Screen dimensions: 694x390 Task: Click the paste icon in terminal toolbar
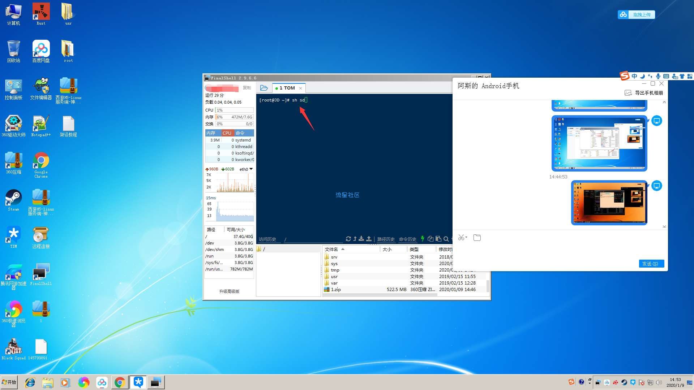[438, 239]
